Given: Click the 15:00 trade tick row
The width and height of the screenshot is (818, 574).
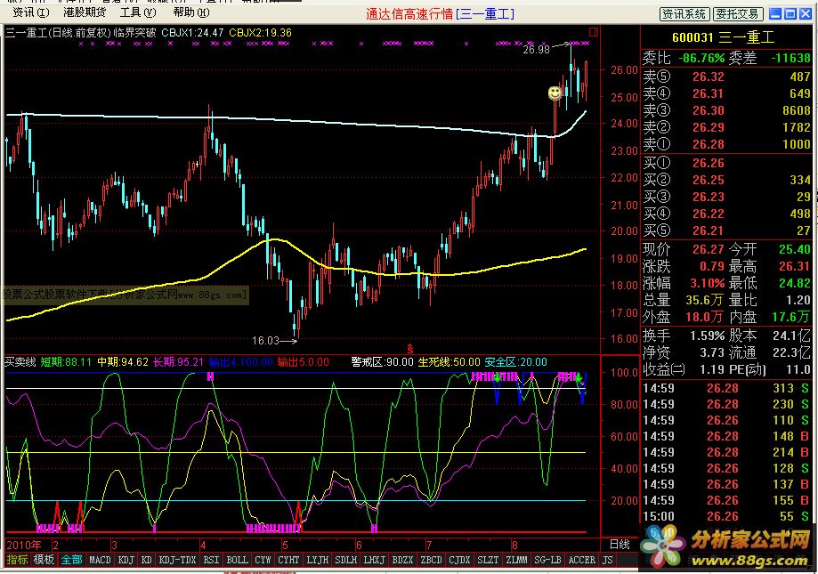Looking at the screenshot, I should pos(726,516).
